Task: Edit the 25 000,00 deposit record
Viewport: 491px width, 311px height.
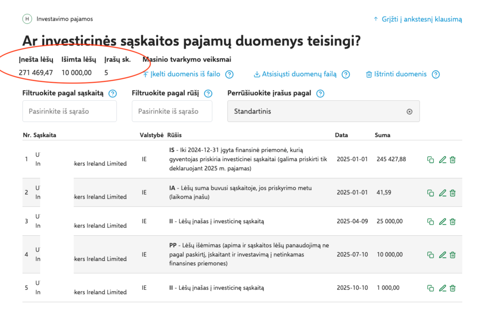Action: click(442, 221)
